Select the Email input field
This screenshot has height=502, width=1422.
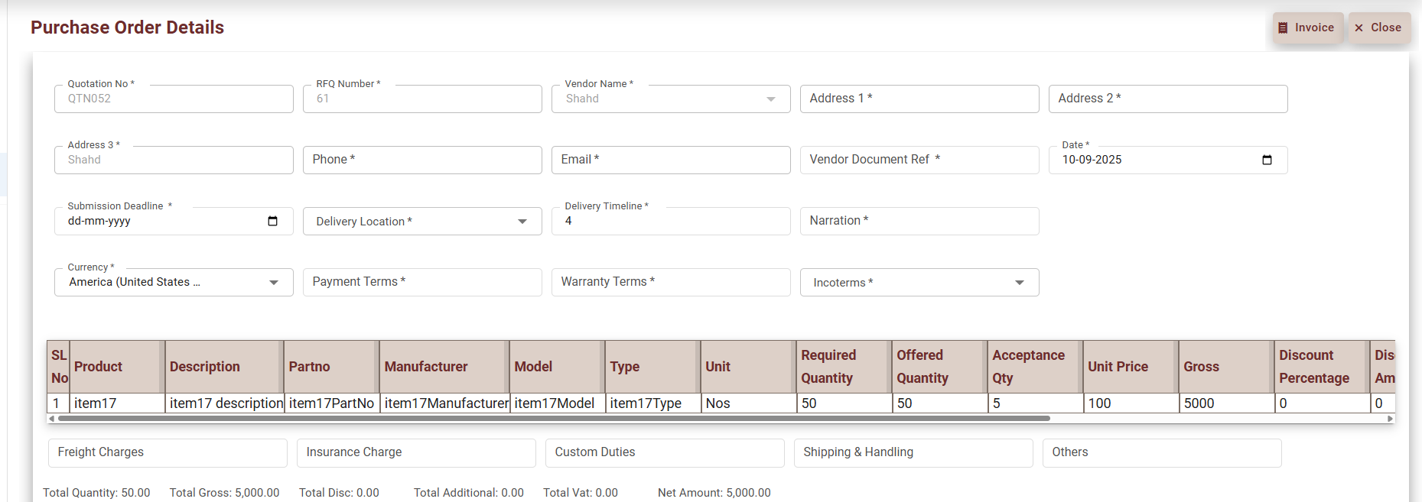(670, 160)
